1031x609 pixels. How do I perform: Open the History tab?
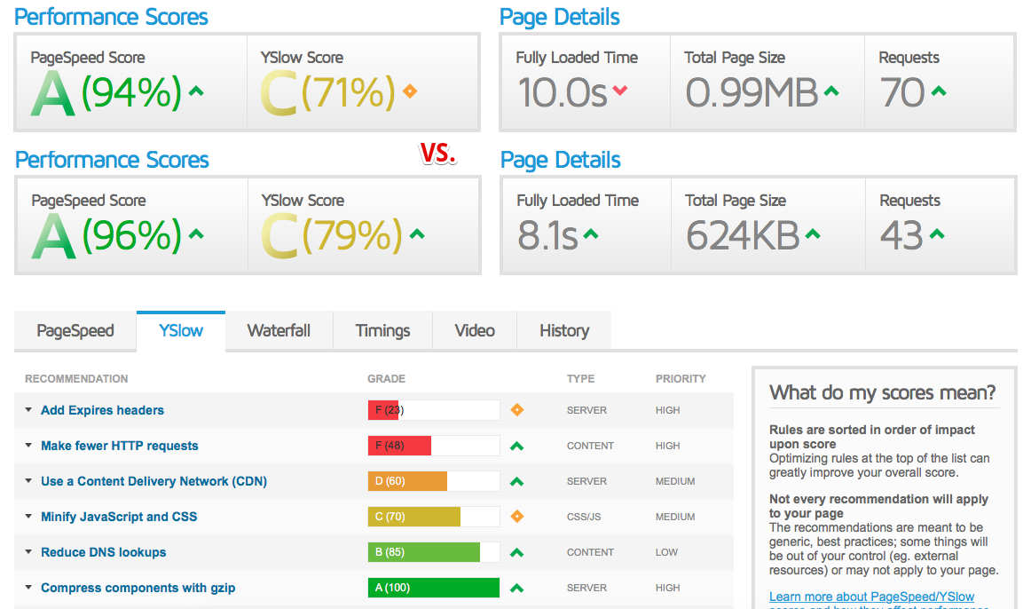tap(564, 331)
